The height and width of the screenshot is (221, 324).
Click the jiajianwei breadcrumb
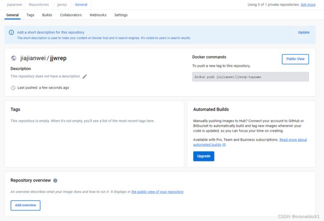click(14, 4)
